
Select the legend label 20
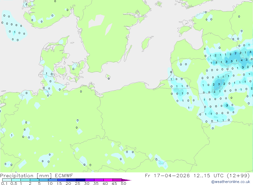68,183
